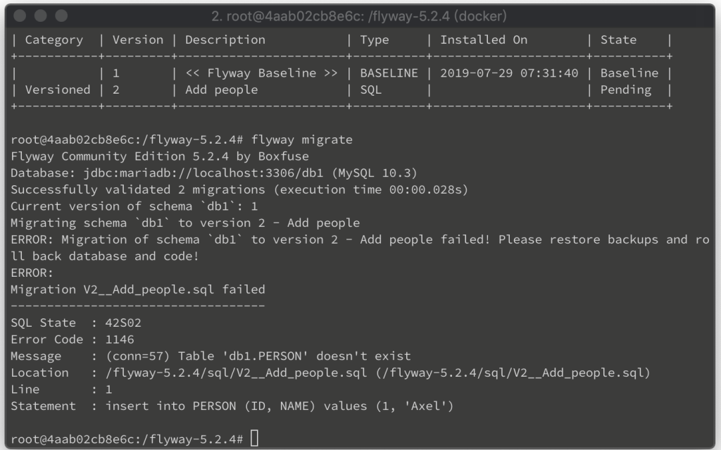
Task: Click the Error Code value 1146
Action: [120, 339]
